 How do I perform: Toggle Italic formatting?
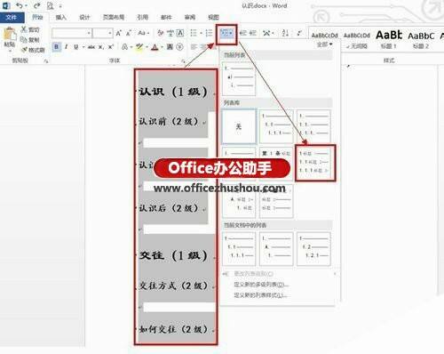coord(66,47)
